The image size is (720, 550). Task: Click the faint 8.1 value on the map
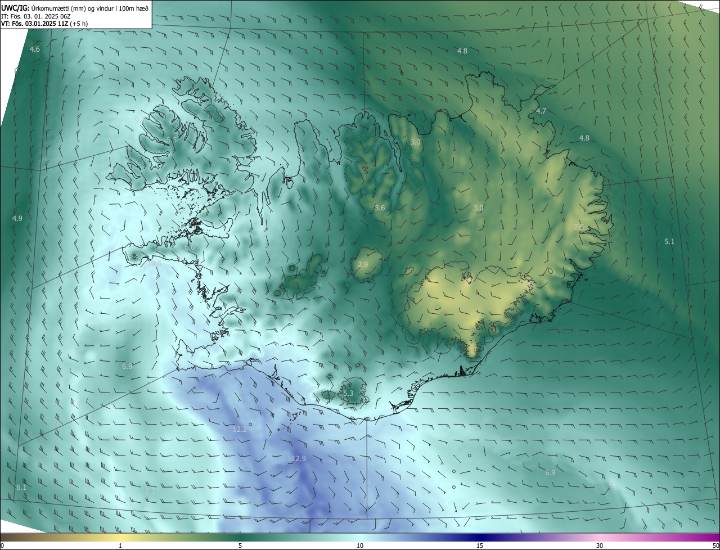pos(150,492)
